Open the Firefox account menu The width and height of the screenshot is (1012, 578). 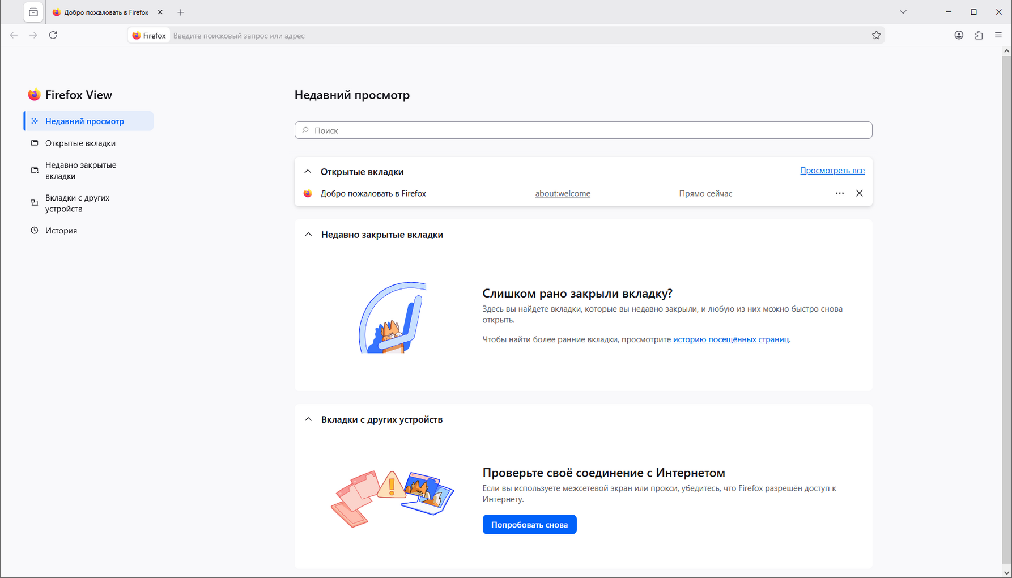(959, 35)
